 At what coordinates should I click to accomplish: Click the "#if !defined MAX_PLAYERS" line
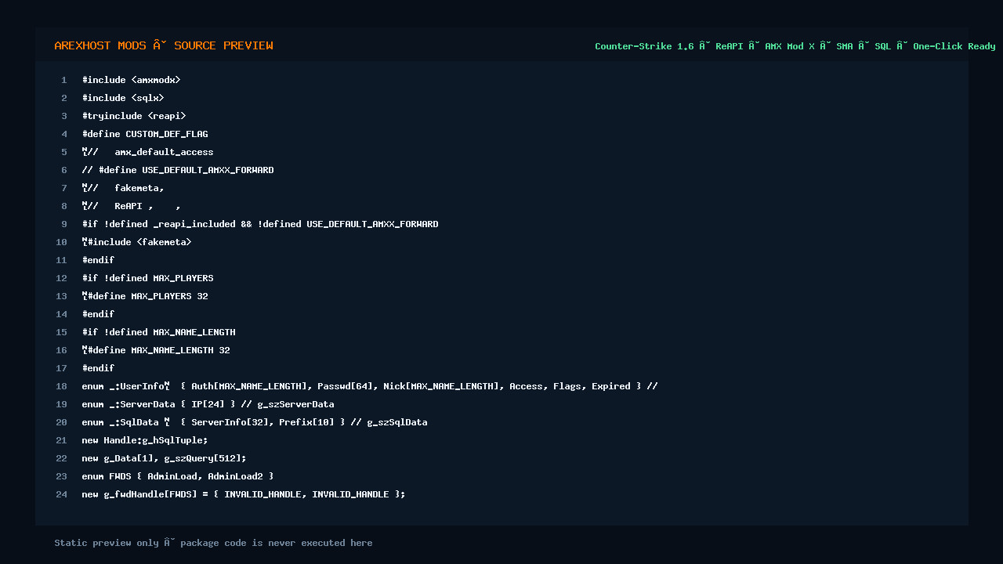pos(147,278)
